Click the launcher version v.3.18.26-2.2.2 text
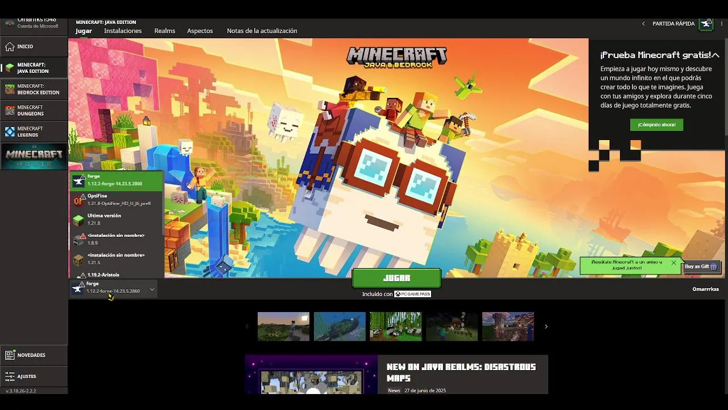Image resolution: width=728 pixels, height=410 pixels. pyautogui.click(x=21, y=391)
